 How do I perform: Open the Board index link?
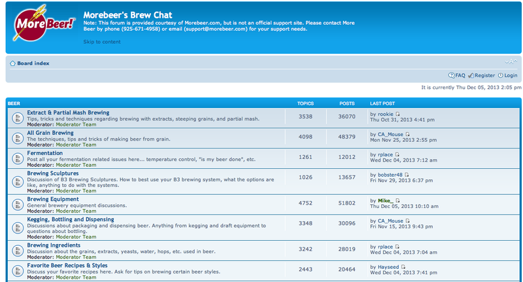point(33,63)
